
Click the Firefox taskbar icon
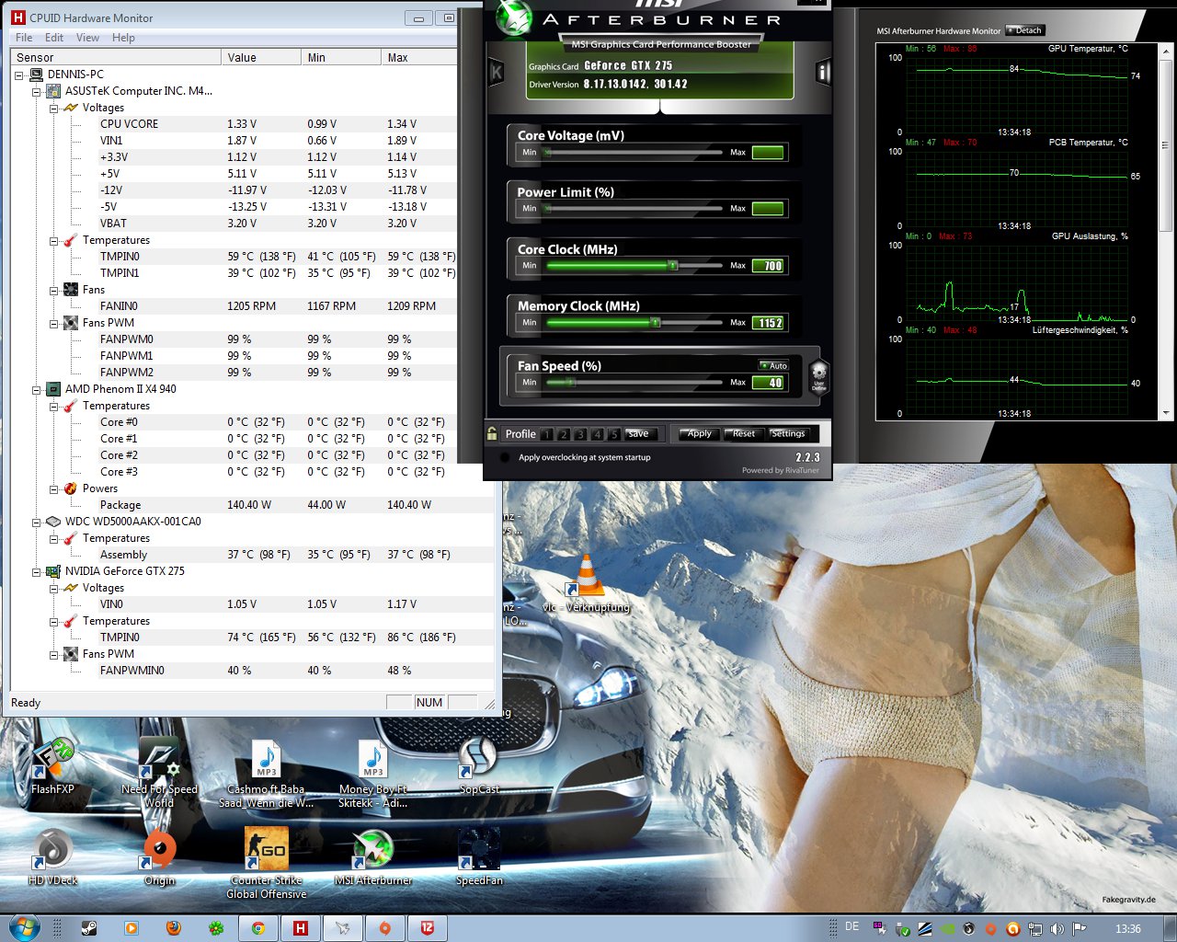coord(174,928)
